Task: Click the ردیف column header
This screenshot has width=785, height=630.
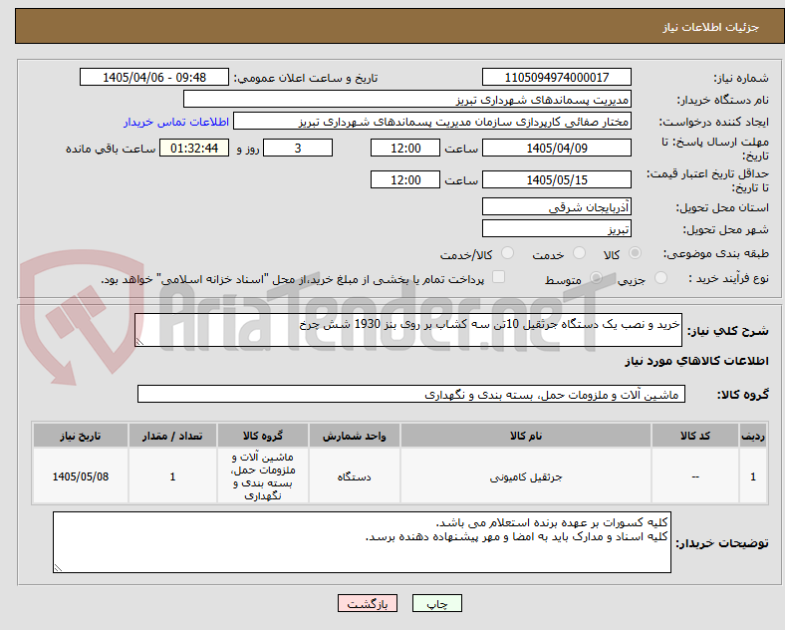Action: click(x=753, y=436)
